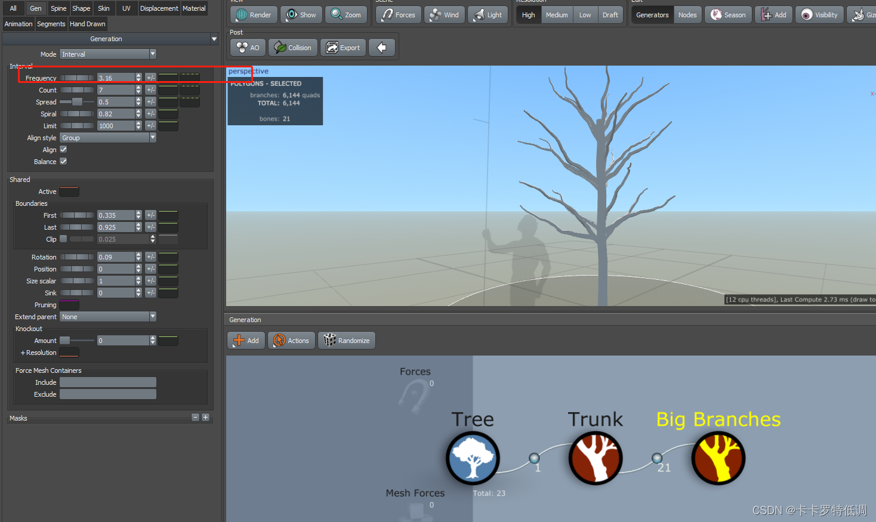The height and width of the screenshot is (522, 876).
Task: Click the Zoom magnifier icon
Action: tap(337, 15)
